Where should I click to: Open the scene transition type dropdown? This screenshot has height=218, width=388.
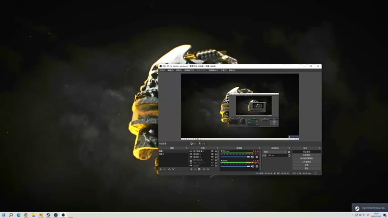275,152
